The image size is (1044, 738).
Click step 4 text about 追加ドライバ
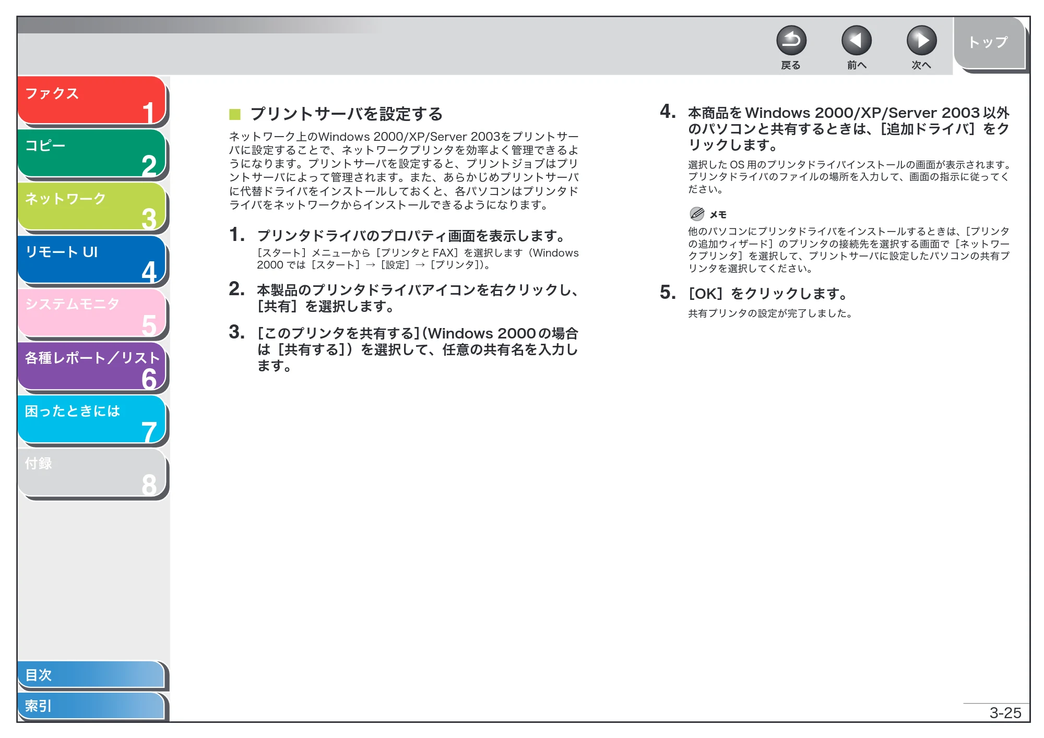[849, 128]
